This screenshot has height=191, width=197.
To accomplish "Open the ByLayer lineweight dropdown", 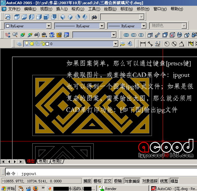I will coord(144,26).
